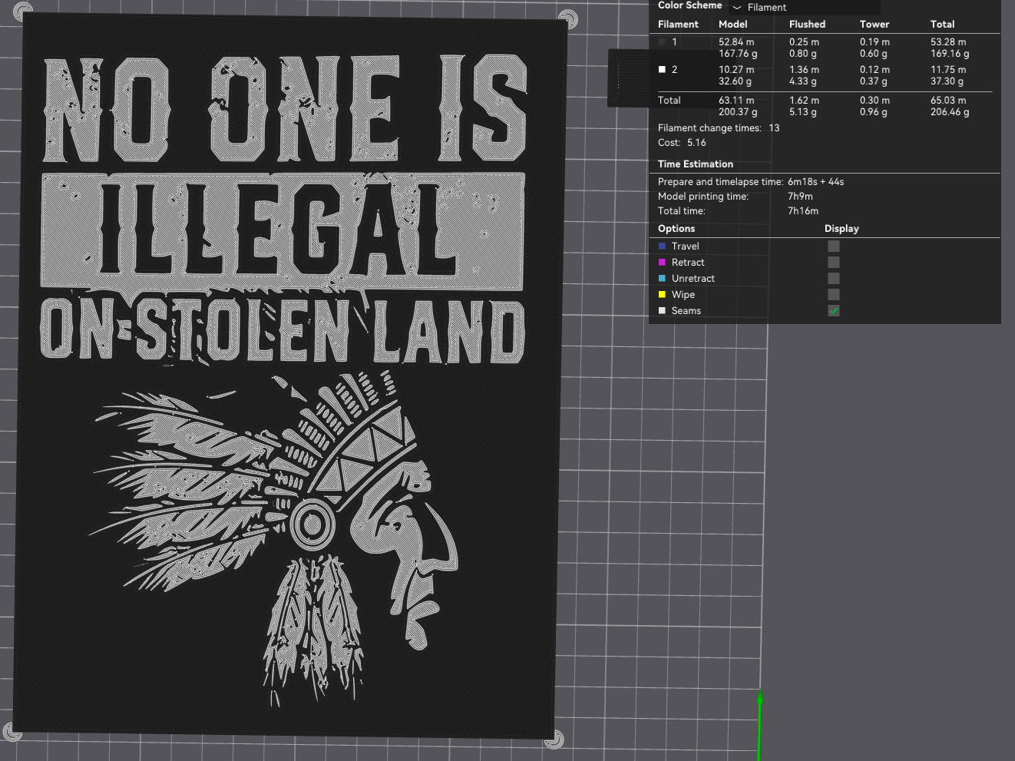The image size is (1015, 761).
Task: Click the Color Scheme label
Action: click(689, 5)
